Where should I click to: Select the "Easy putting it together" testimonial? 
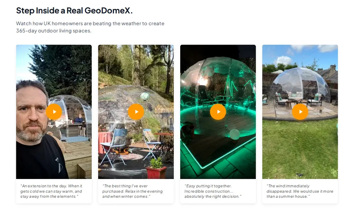click(213, 191)
